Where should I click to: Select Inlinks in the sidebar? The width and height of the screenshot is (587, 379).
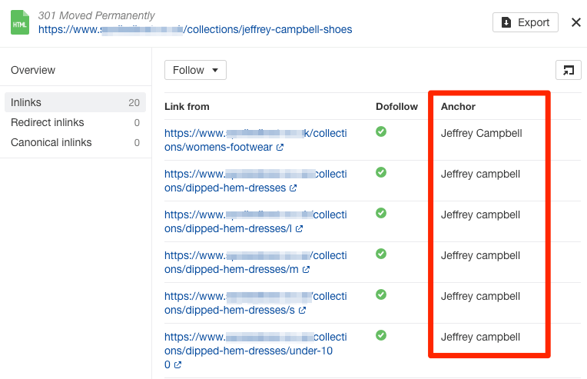(x=26, y=102)
